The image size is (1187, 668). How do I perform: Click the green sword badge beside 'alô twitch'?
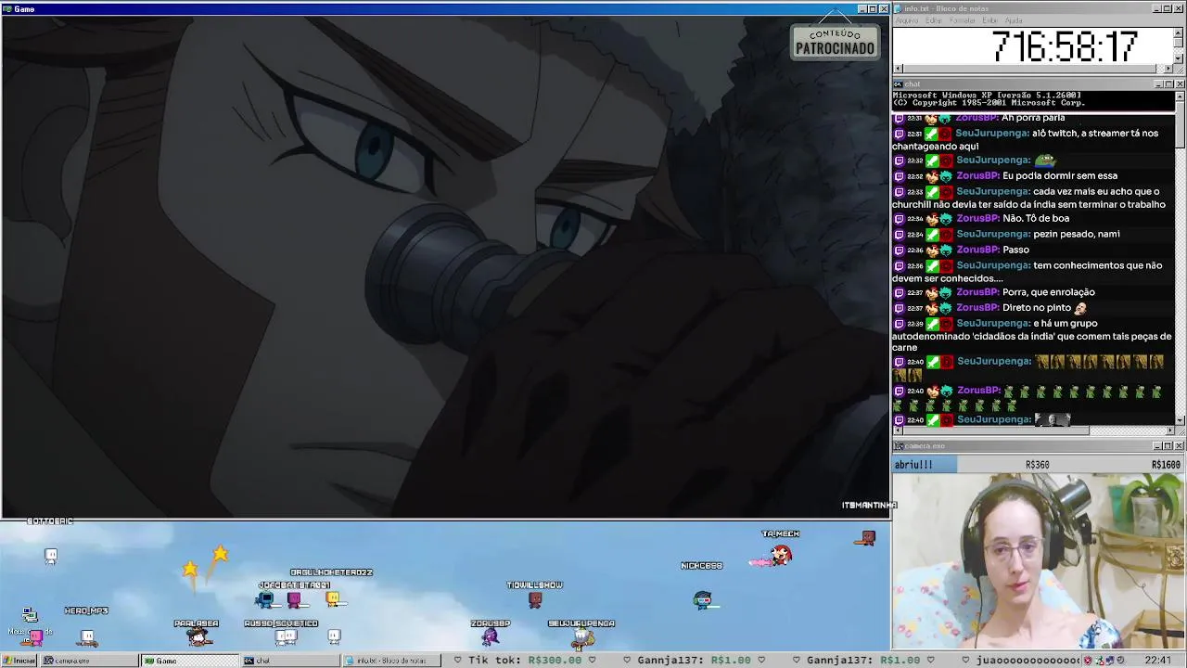[933, 134]
